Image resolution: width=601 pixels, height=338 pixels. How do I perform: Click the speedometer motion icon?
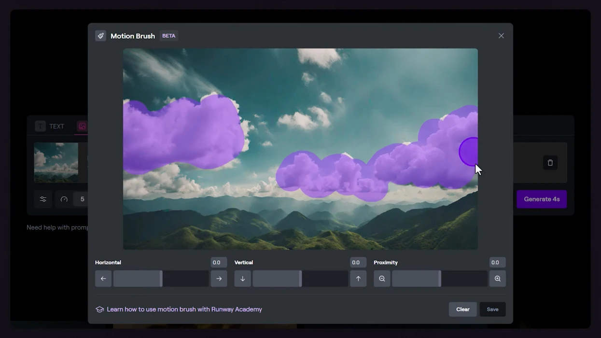pyautogui.click(x=64, y=199)
